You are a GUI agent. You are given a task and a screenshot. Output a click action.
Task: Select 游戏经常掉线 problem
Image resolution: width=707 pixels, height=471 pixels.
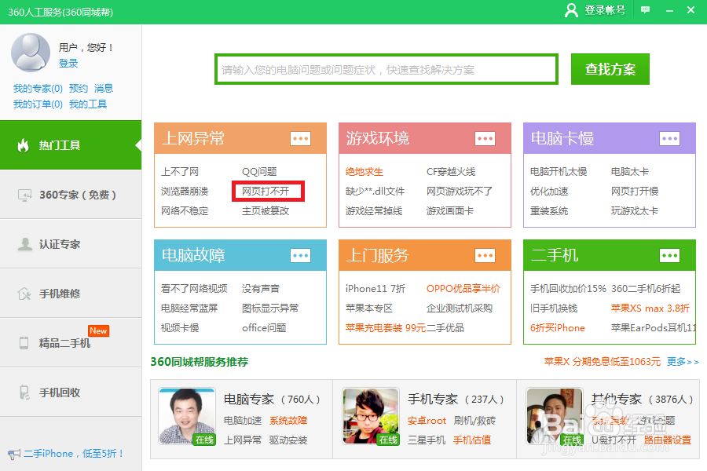coord(374,211)
